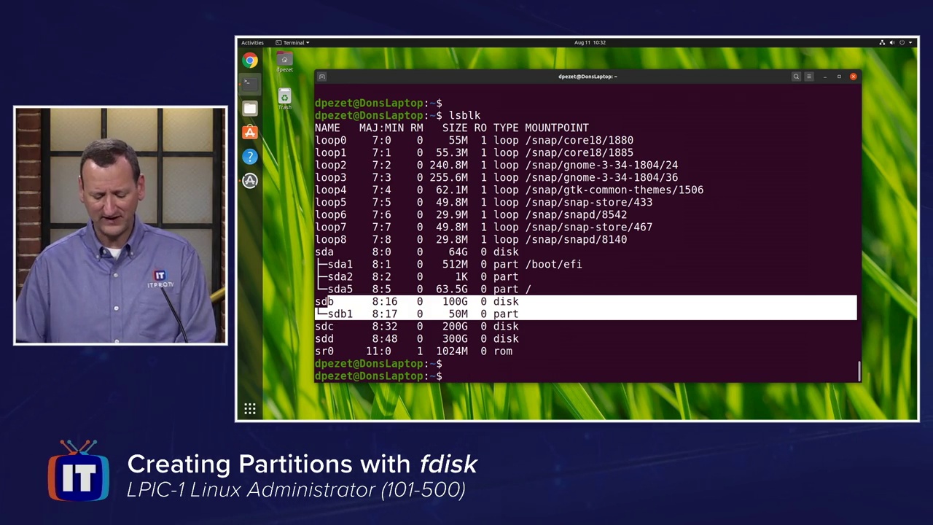
Task: Click /snap/snapd/8140 text
Action: click(x=576, y=239)
